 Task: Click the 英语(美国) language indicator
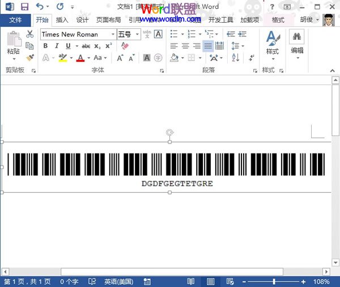tap(118, 282)
